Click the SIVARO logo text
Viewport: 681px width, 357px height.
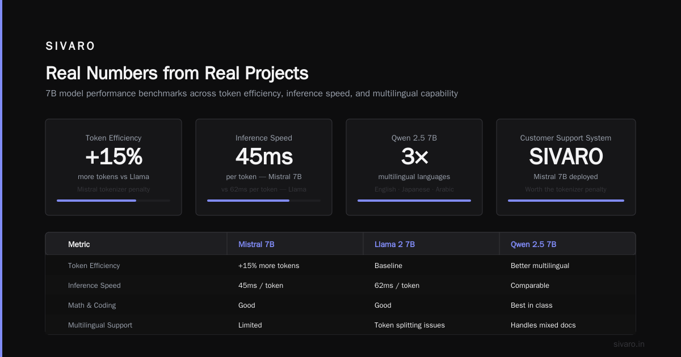coord(70,46)
